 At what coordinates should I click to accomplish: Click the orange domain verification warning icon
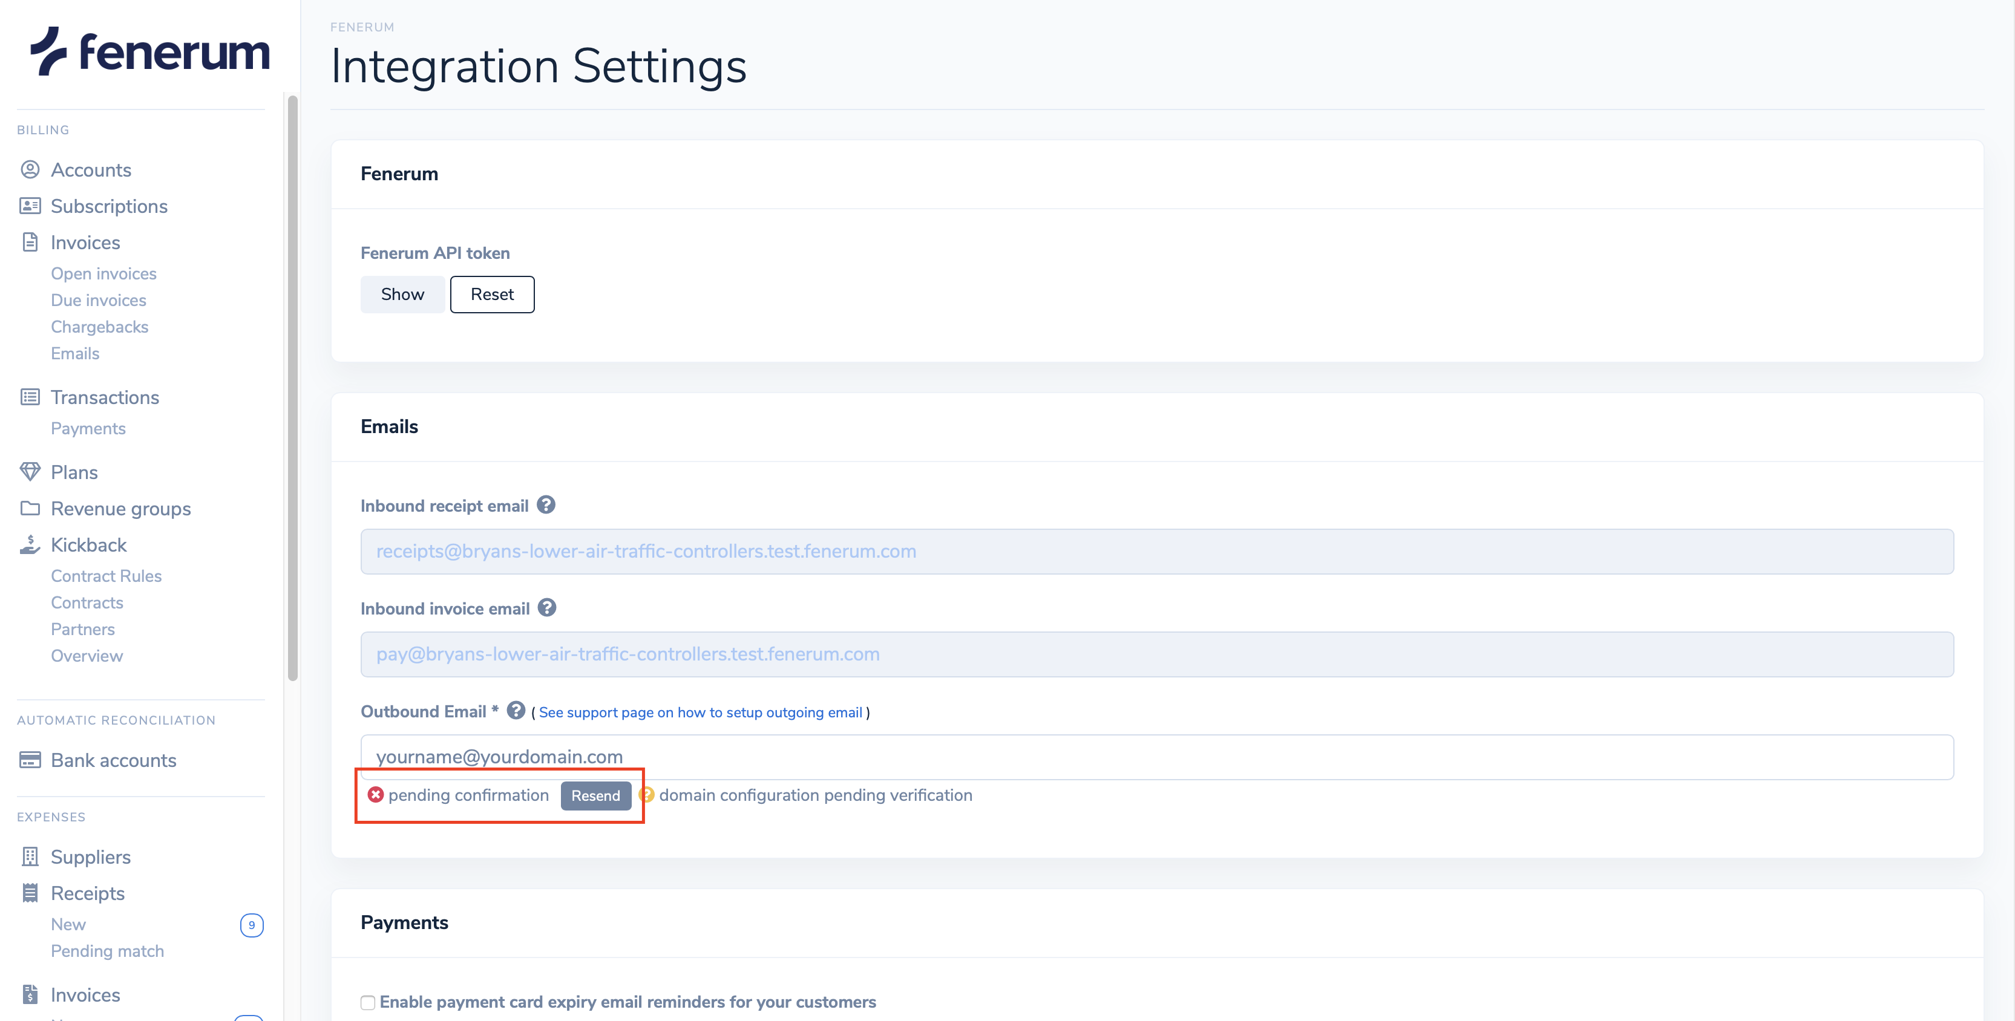646,795
